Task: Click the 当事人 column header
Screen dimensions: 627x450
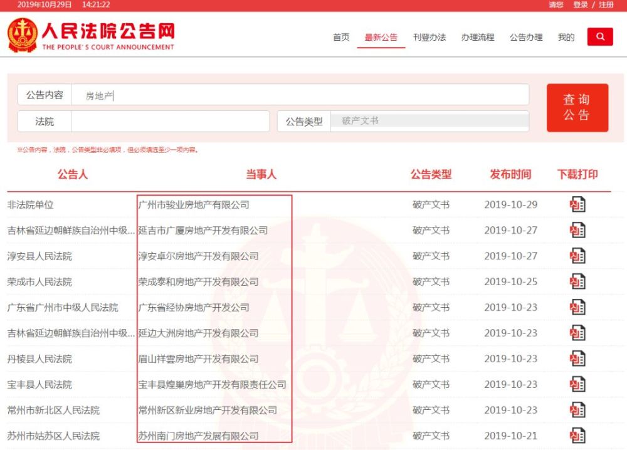Action: click(x=261, y=174)
